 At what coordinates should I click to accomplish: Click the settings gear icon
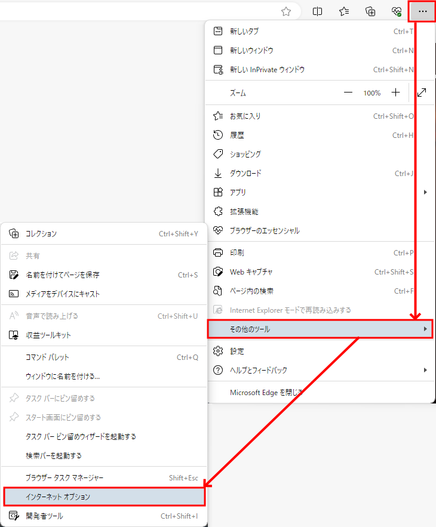click(218, 351)
